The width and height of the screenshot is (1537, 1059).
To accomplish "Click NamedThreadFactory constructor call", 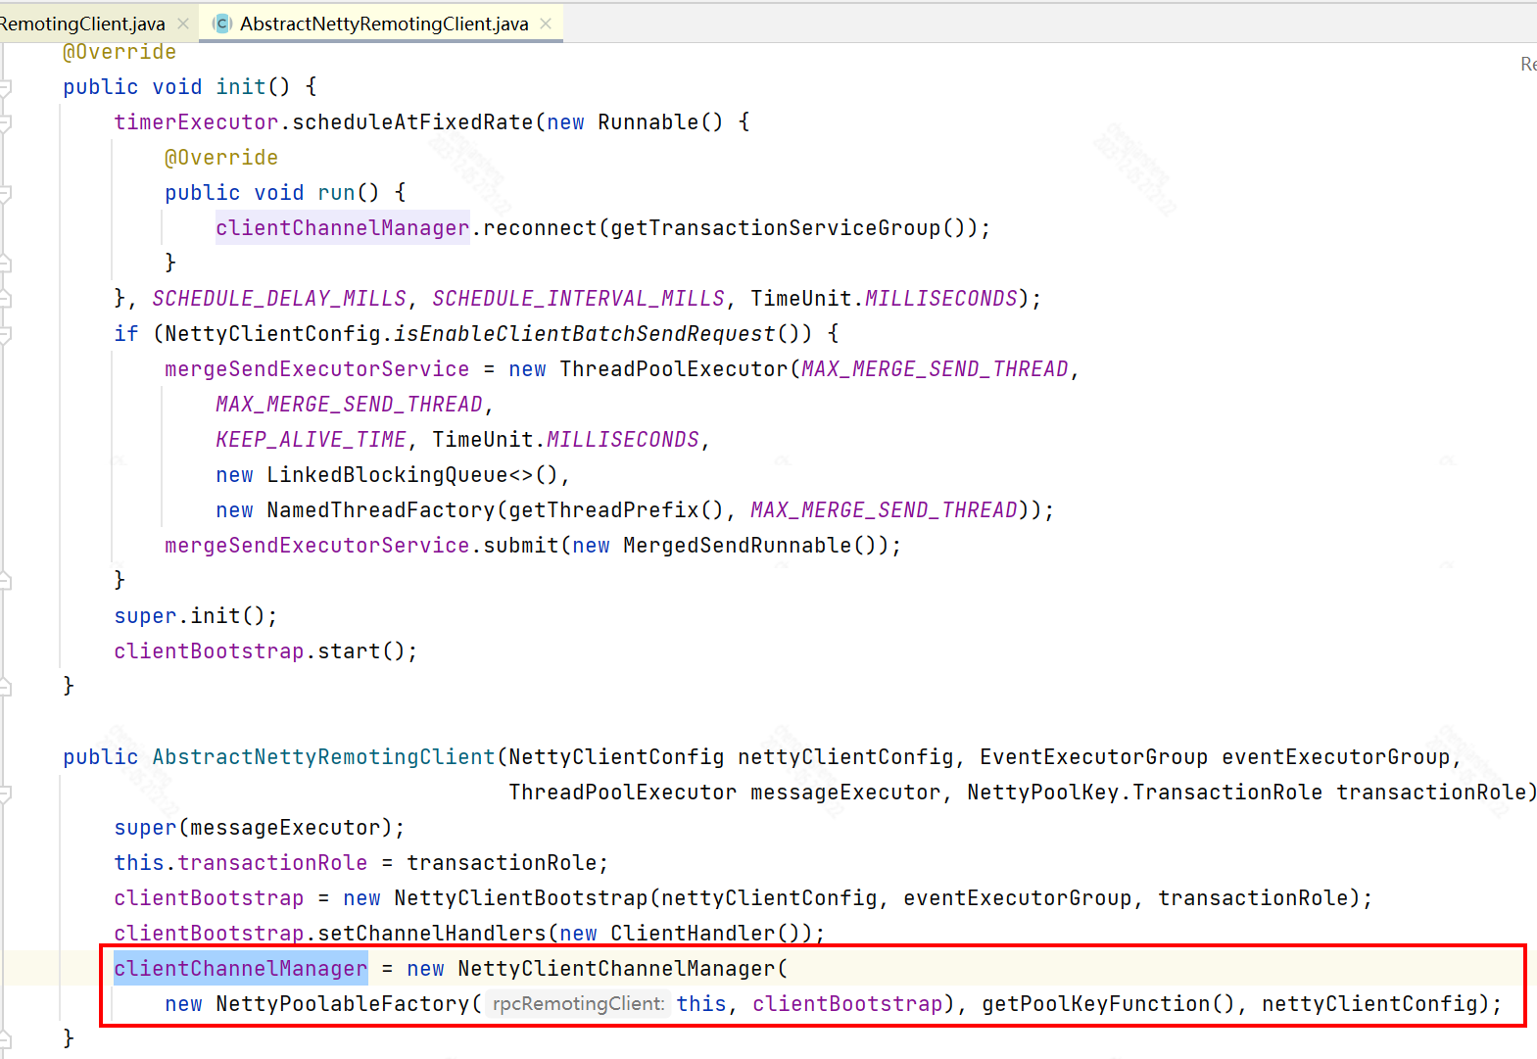I will click(x=381, y=509).
